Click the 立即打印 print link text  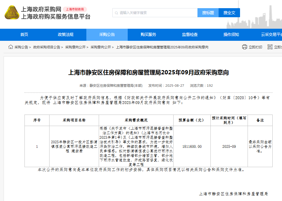pyautogui.click(x=255, y=47)
